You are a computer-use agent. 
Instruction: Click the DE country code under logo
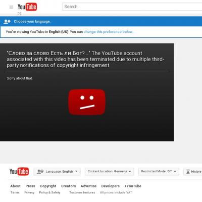[x=19, y=14]
